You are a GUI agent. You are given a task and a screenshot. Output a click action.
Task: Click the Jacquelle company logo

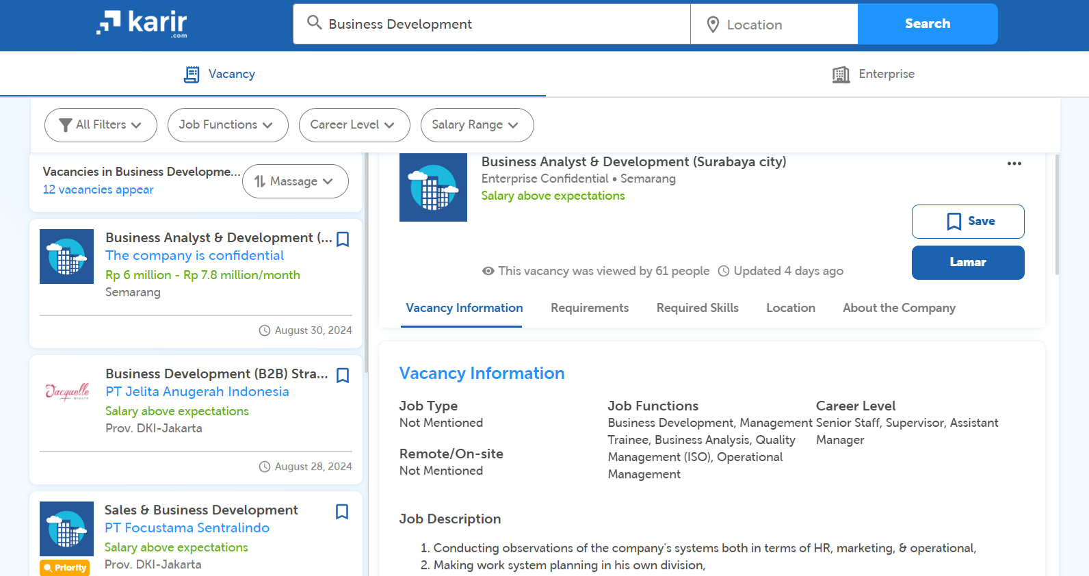[x=67, y=391]
